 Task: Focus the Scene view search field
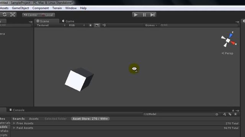[199, 25]
